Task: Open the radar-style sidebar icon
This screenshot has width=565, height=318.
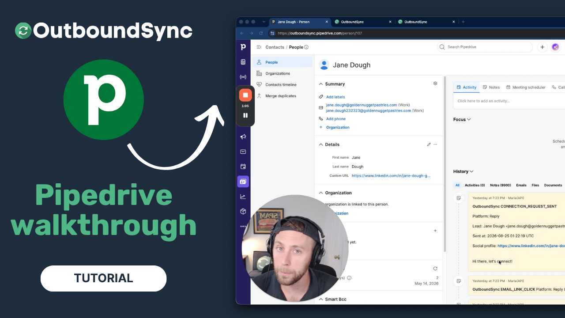Action: [243, 77]
